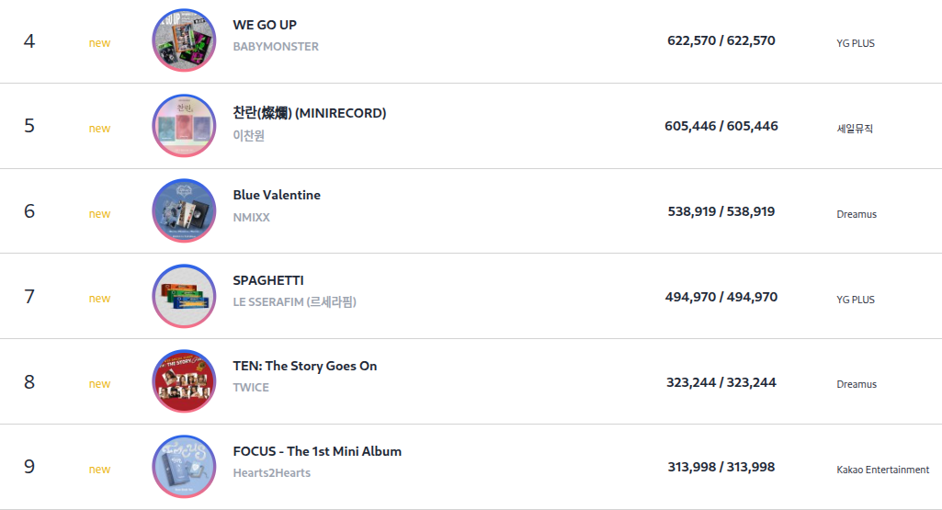Click the TWICE artist name
942x510 pixels.
click(251, 388)
